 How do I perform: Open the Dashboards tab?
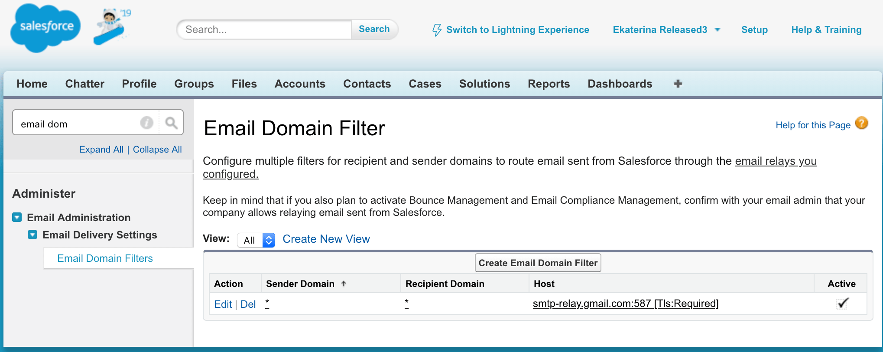click(620, 84)
